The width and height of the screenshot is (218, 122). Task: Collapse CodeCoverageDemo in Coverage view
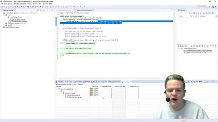tap(57, 89)
